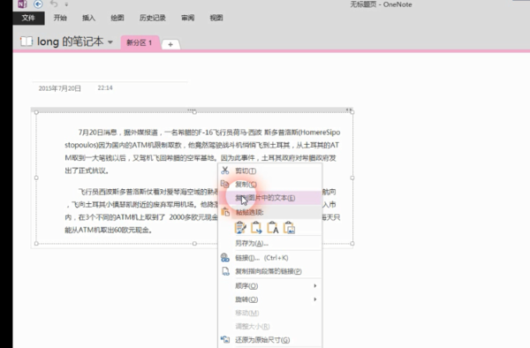The width and height of the screenshot is (530, 348).
Task: Paste with Merge Formatting icon
Action: point(256,227)
